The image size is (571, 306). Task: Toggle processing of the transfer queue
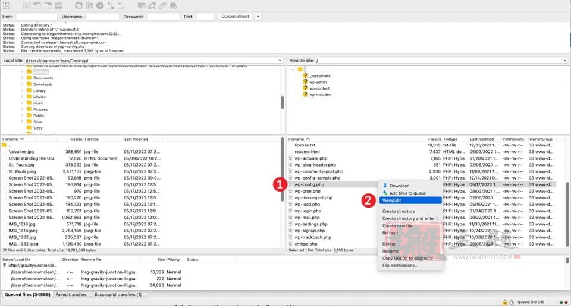click(89, 5)
